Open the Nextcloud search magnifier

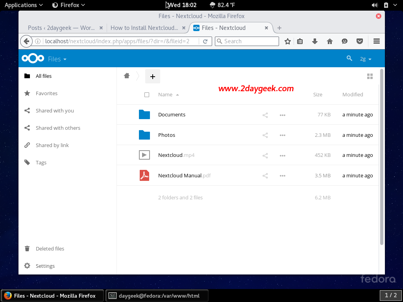click(x=349, y=58)
